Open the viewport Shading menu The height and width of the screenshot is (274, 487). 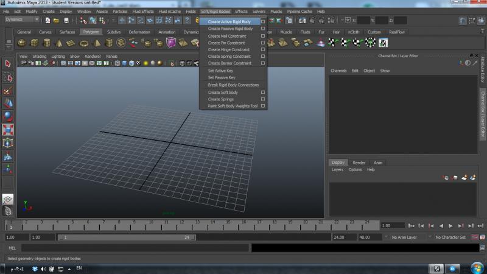[39, 57]
